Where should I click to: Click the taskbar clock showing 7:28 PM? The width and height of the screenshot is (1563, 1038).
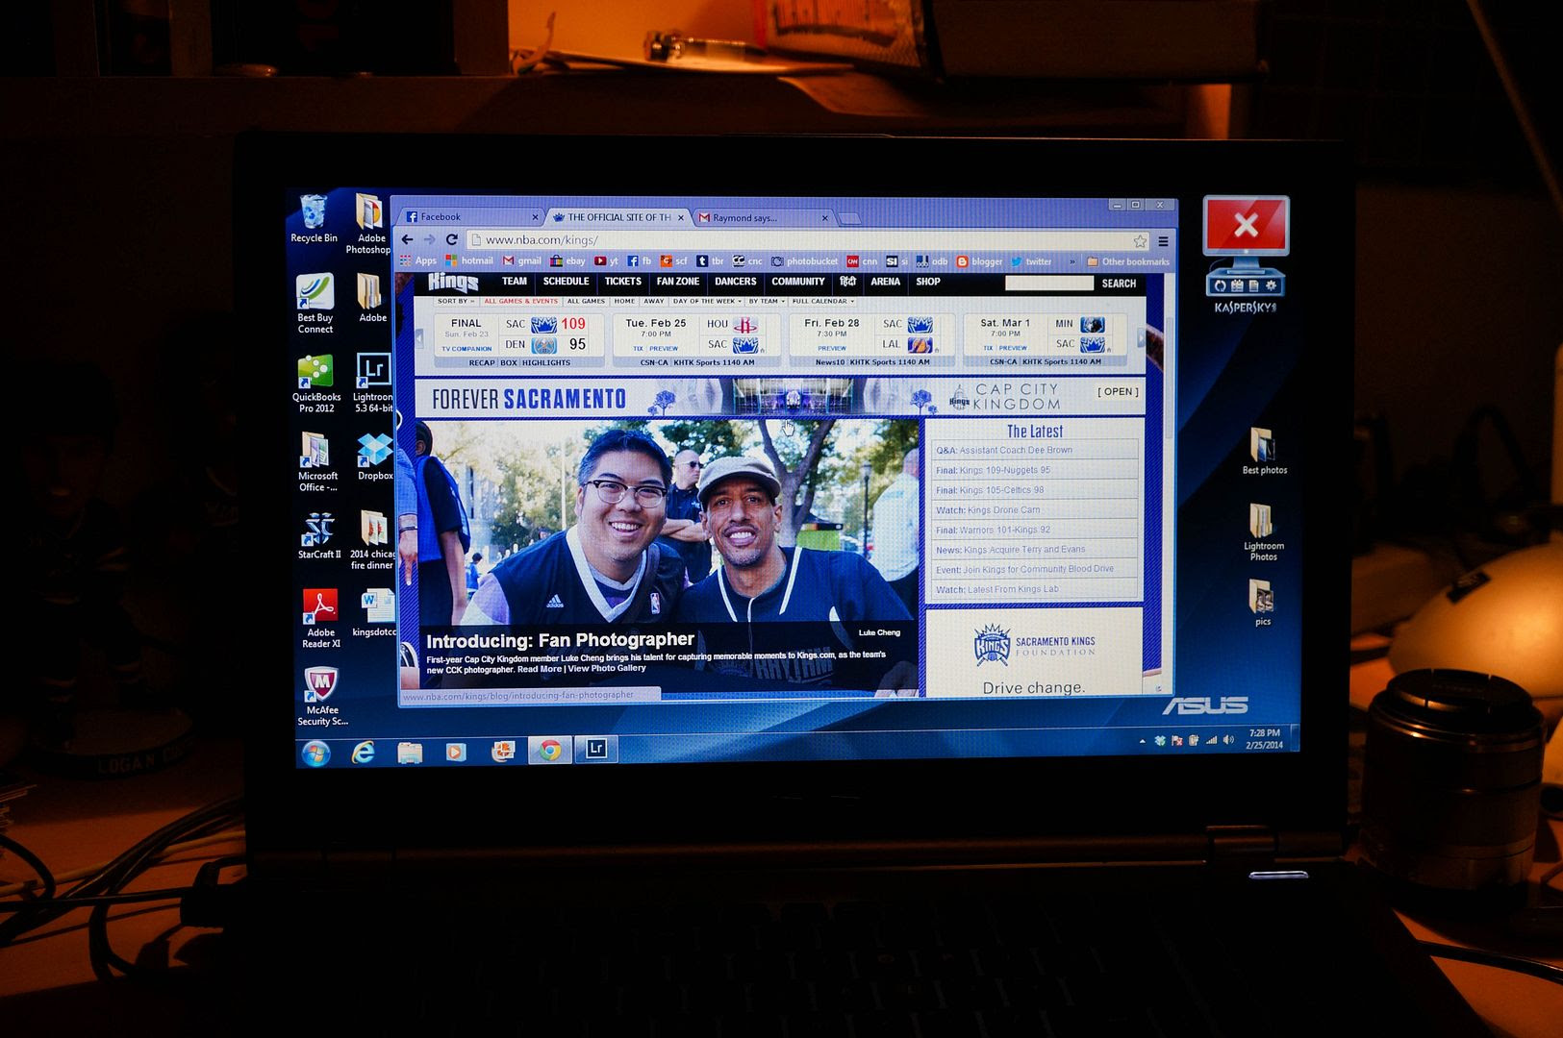[x=1265, y=739]
